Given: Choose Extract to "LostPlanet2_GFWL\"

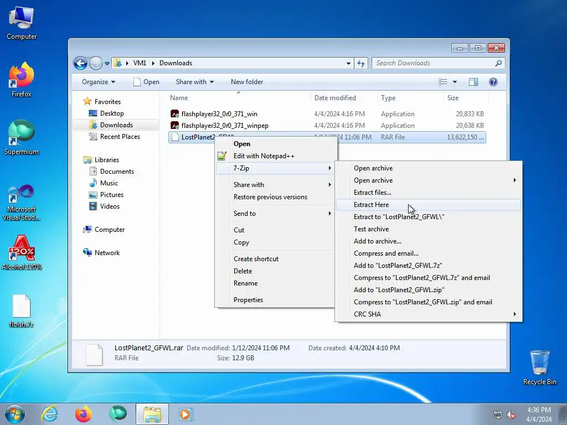Looking at the screenshot, I should pos(429,217).
